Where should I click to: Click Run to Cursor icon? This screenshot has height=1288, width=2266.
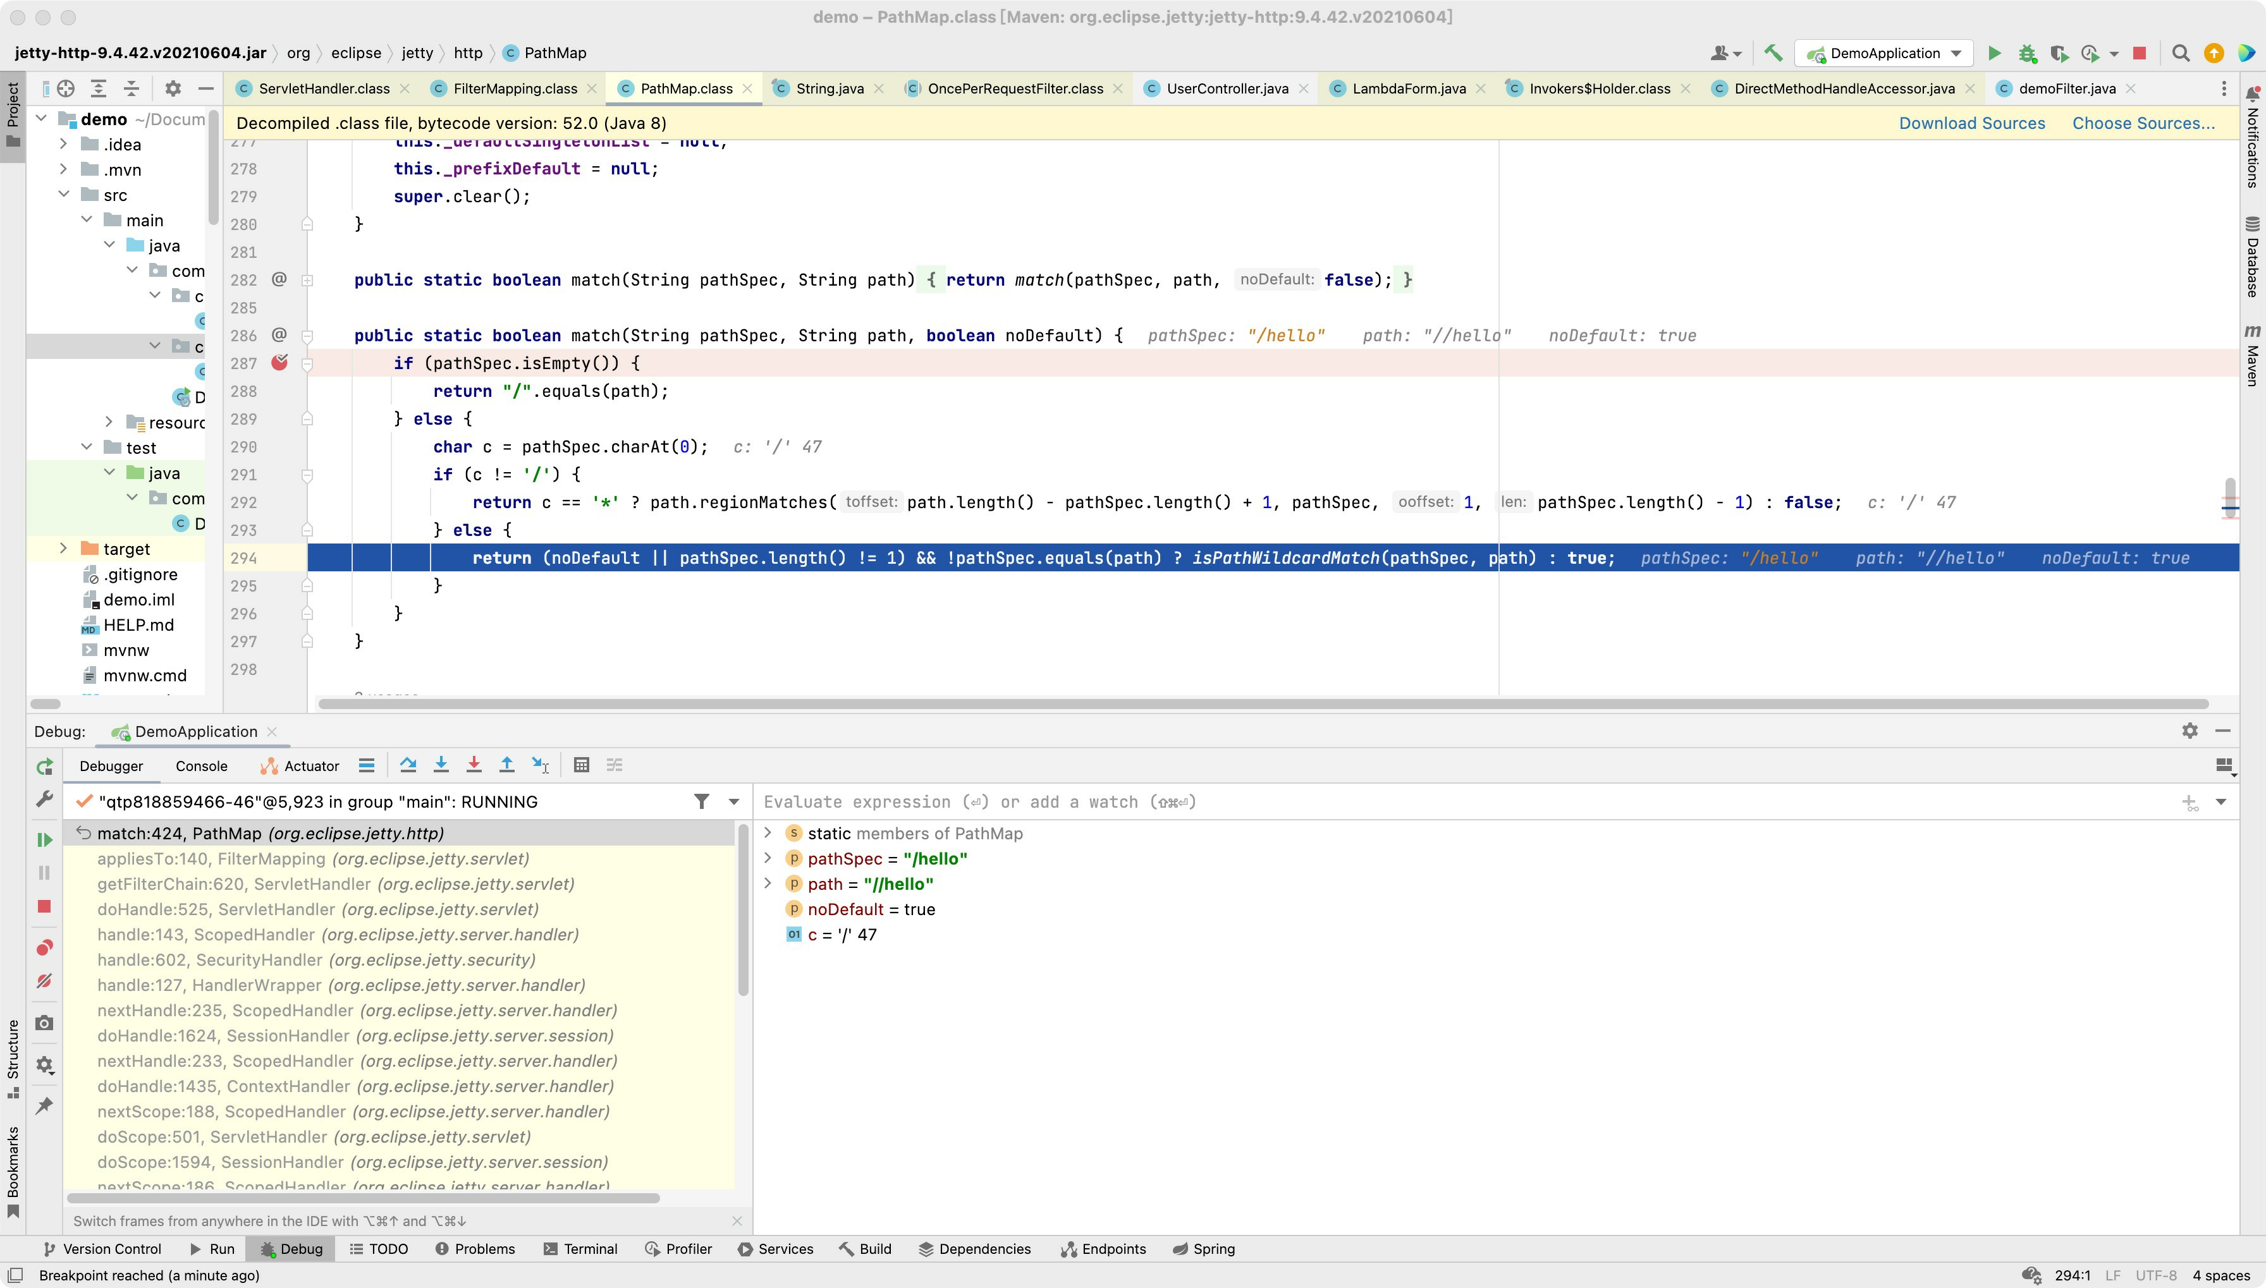click(540, 765)
